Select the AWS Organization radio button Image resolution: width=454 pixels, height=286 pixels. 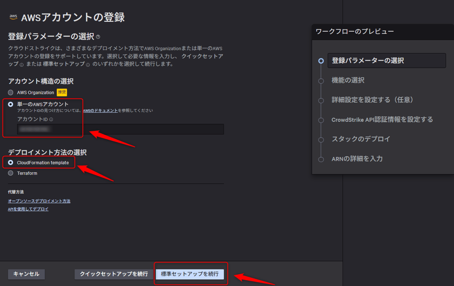tap(11, 92)
